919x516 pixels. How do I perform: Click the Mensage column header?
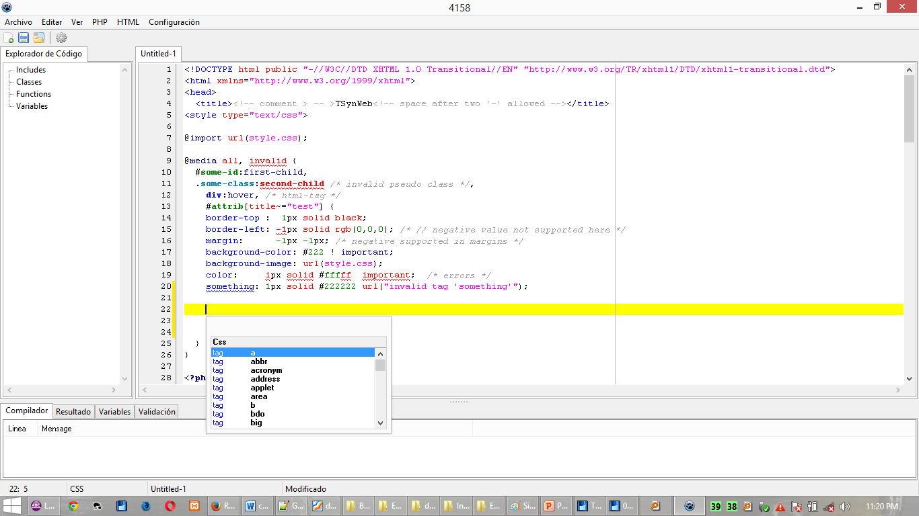[57, 429]
